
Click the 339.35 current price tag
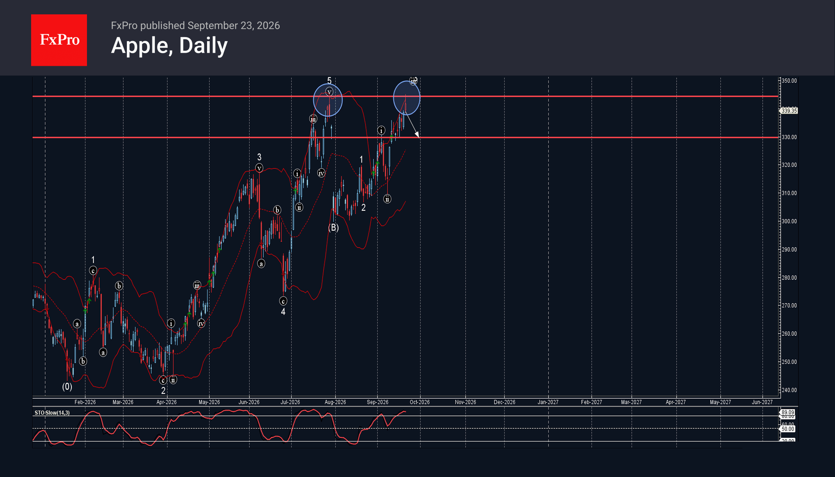pos(789,110)
